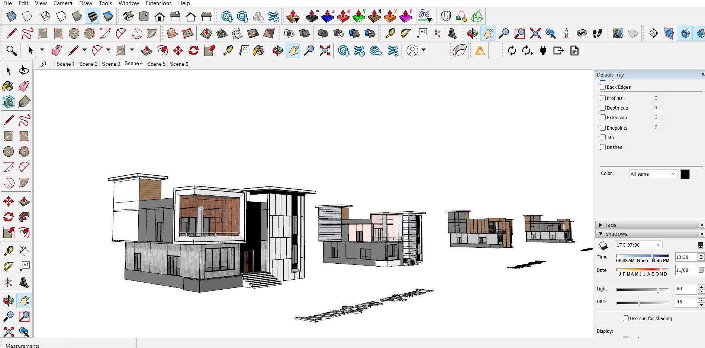This screenshot has width=705, height=348.
Task: Select the Line pencil tool in left toolbar
Action: tap(8, 120)
